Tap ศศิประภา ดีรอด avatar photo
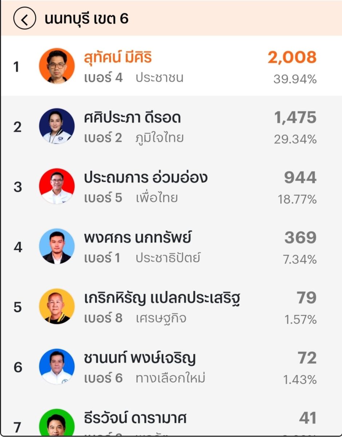This screenshot has height=437, width=342. tap(57, 126)
